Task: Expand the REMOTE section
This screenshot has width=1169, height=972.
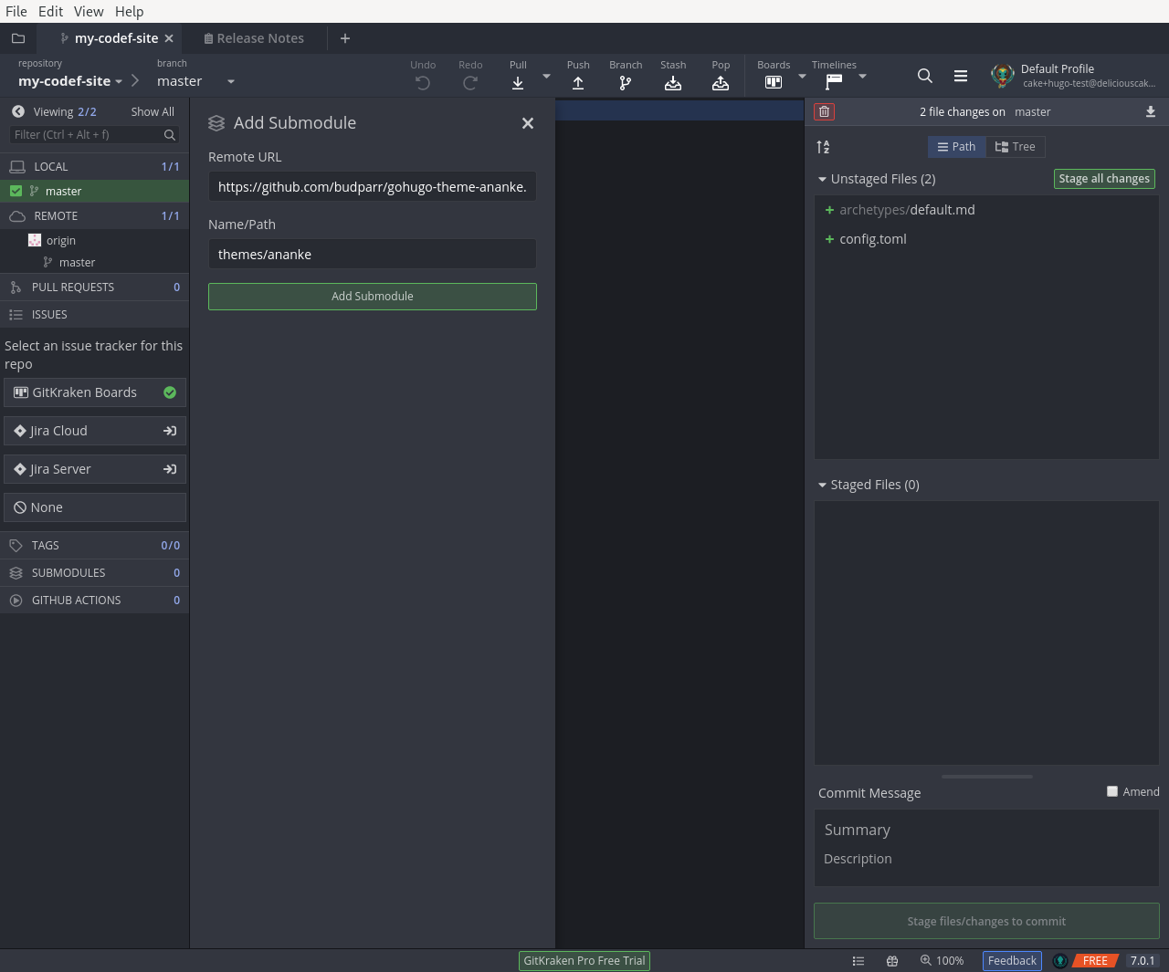Action: [x=95, y=215]
